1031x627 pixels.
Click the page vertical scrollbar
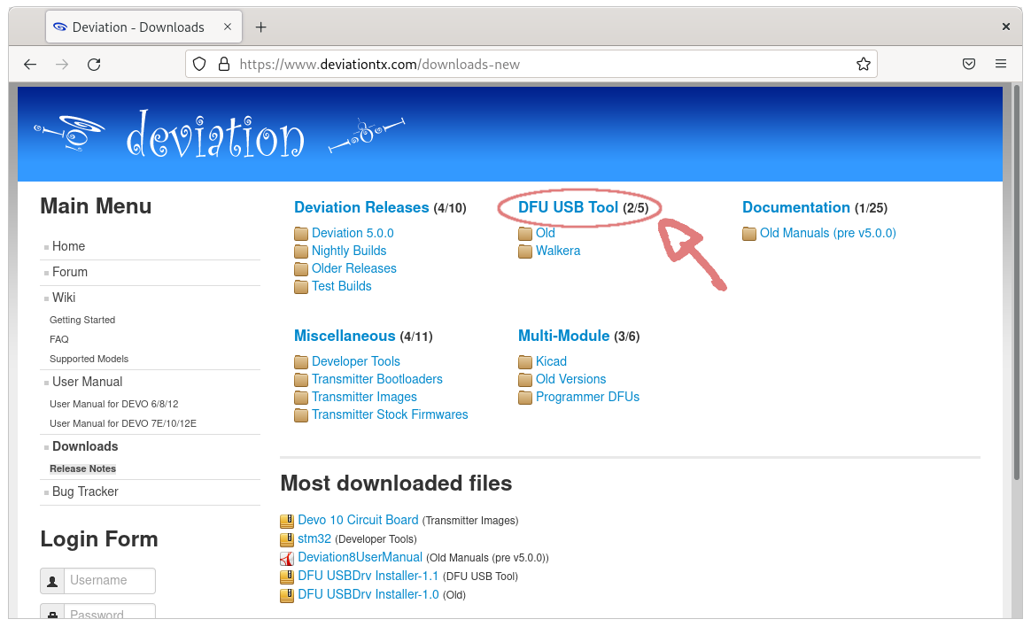(1017, 283)
